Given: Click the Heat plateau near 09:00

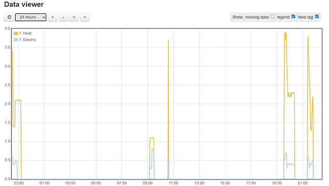Looking at the screenshot, I should pos(152,137).
